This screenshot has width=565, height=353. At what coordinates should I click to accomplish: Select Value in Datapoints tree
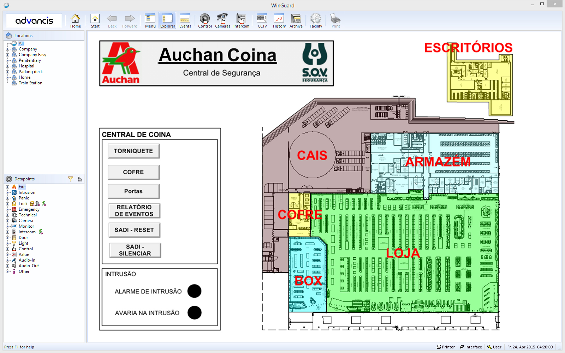click(x=24, y=255)
